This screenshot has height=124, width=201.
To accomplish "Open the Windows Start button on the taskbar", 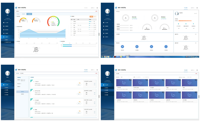I will pyautogui.click(x=102, y=56).
